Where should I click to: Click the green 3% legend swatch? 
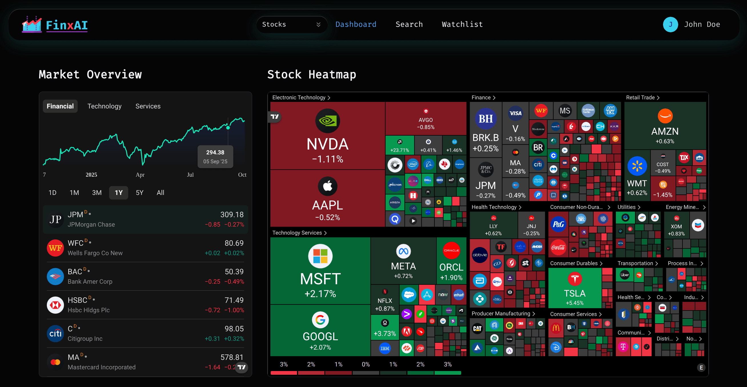click(447, 373)
